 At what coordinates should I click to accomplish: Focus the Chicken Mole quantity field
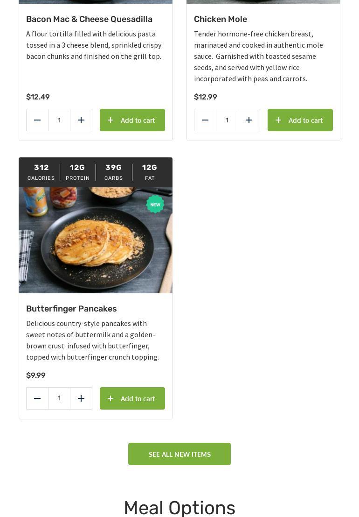[227, 120]
